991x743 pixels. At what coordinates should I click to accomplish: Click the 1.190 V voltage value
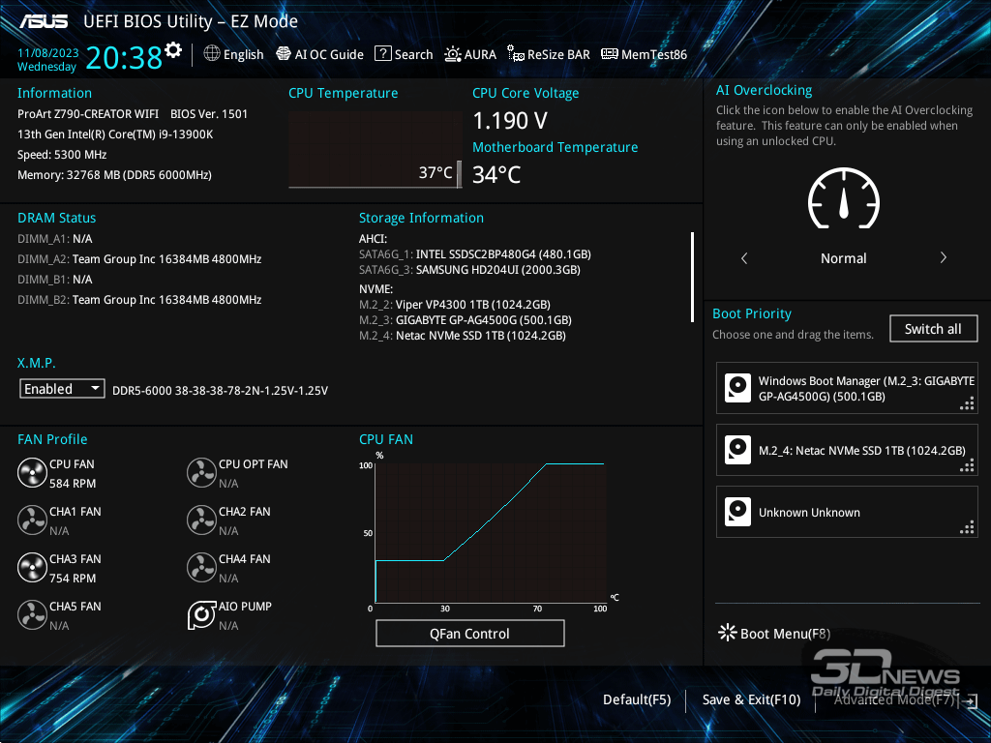click(x=510, y=121)
